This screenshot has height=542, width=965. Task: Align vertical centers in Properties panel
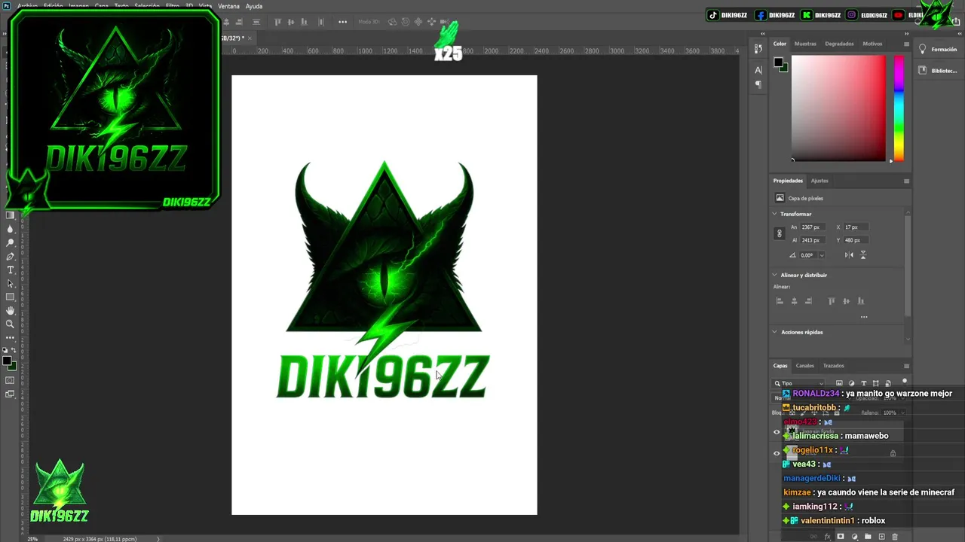846,301
